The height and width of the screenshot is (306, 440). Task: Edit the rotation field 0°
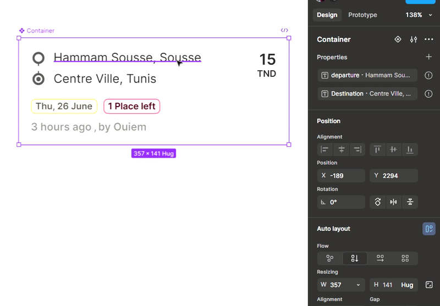(341, 202)
